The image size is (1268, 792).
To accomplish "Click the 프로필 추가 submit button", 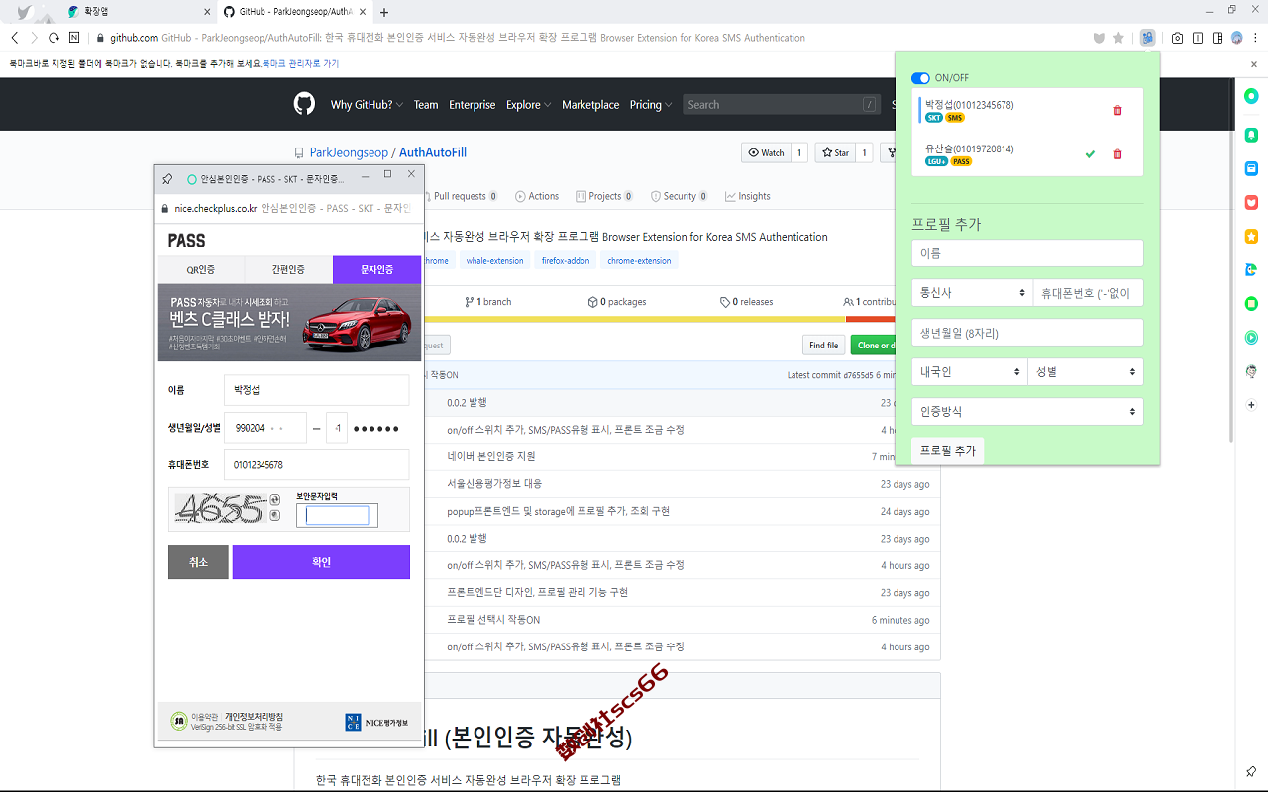I will (947, 450).
